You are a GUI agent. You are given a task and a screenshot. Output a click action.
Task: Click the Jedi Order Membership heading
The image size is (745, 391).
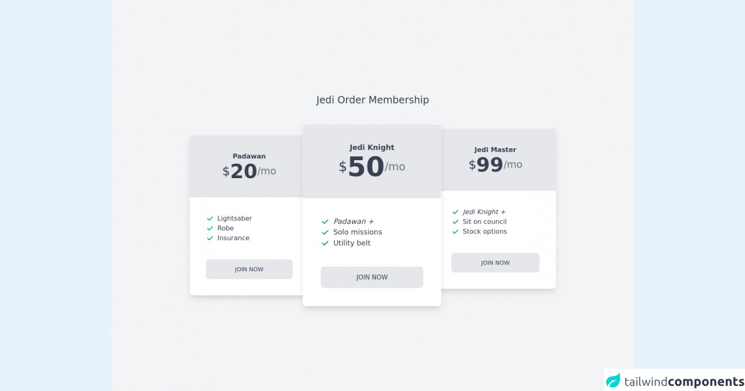coord(372,100)
